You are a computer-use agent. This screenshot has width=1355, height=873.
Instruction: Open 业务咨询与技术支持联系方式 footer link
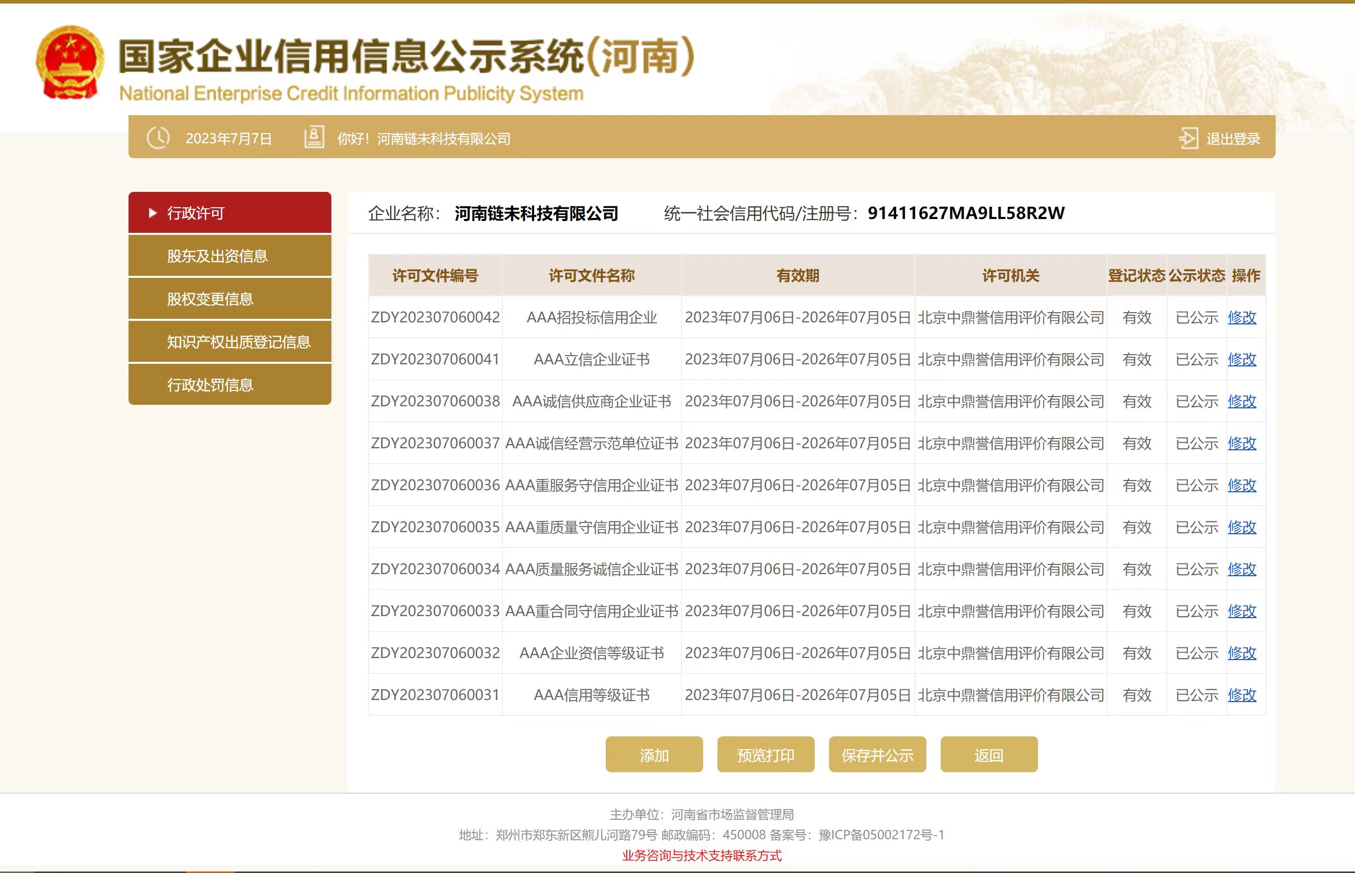click(702, 856)
